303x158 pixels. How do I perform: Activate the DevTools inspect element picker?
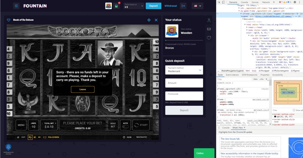click(x=219, y=2)
